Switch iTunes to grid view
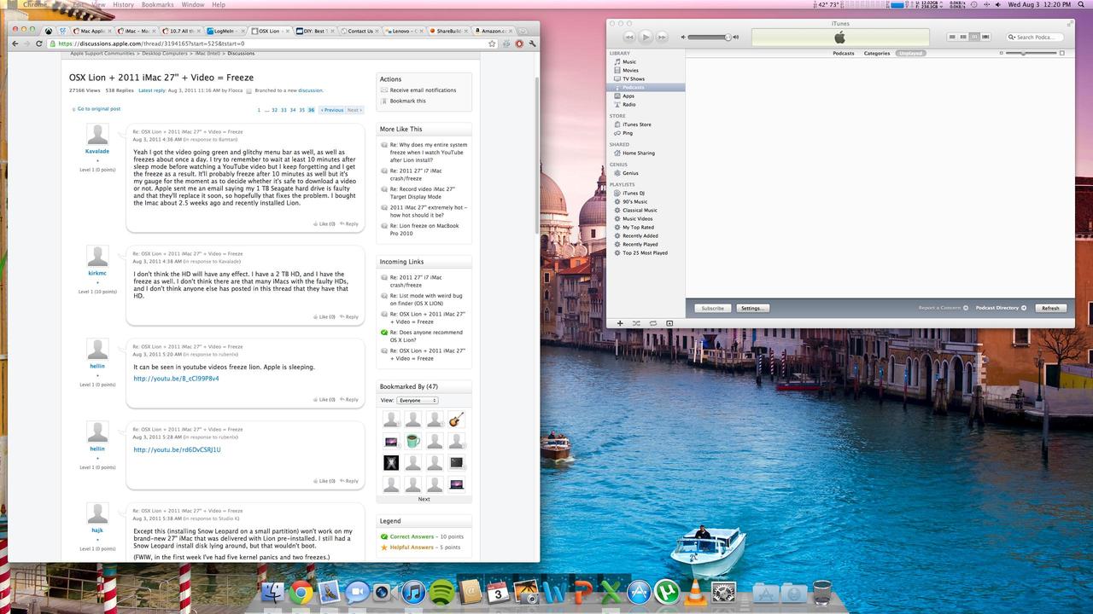The height and width of the screenshot is (614, 1093). click(974, 37)
